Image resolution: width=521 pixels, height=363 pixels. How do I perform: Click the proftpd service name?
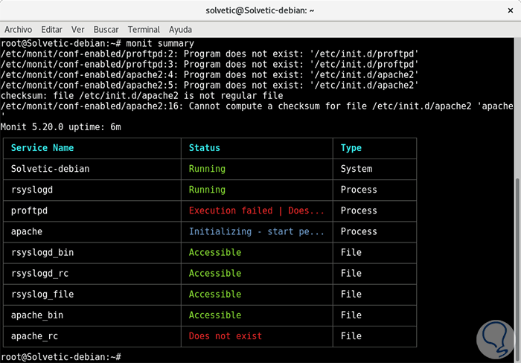30,211
